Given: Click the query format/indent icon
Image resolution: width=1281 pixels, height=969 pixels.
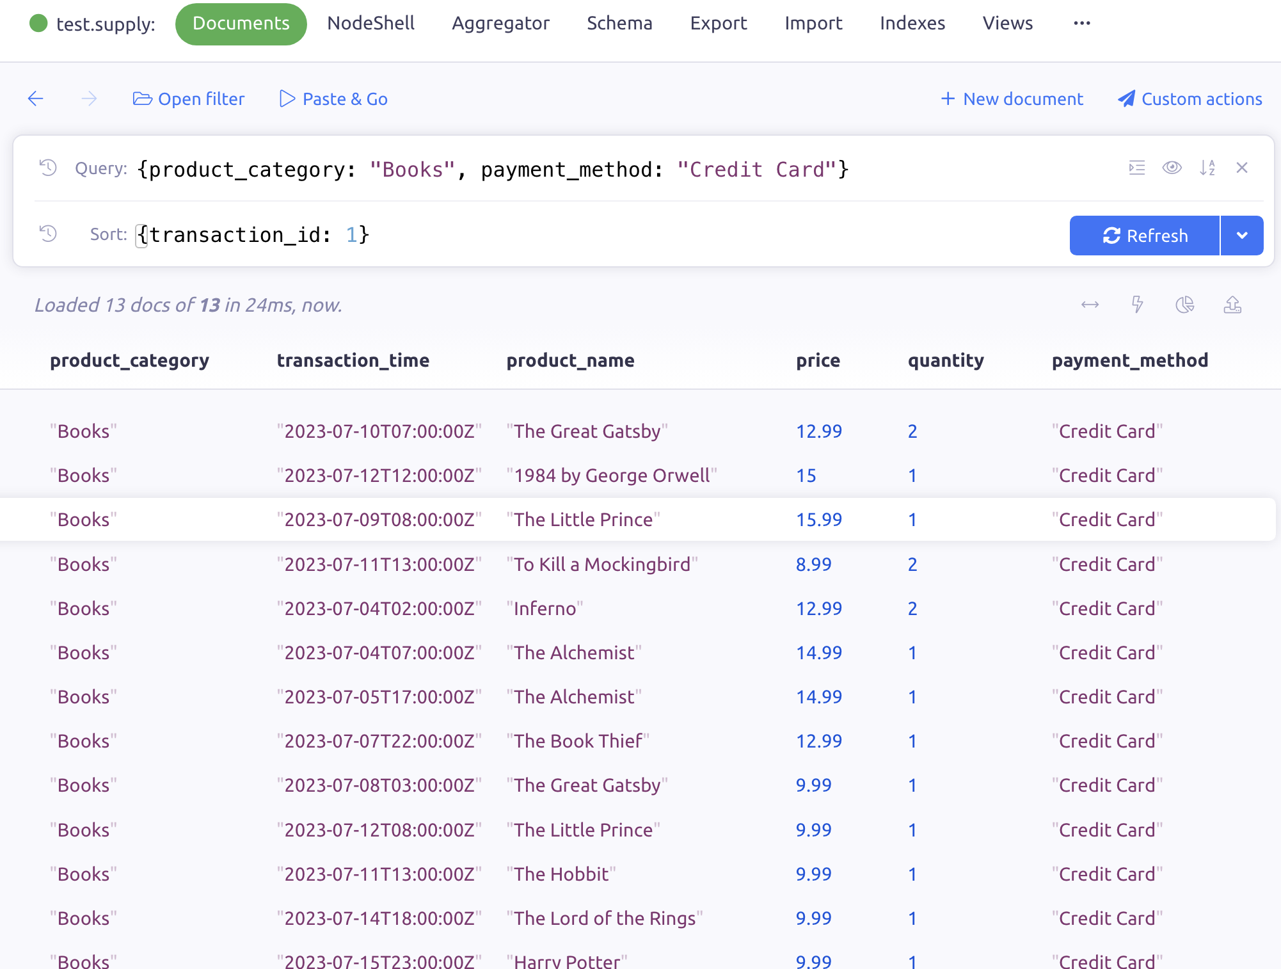Looking at the screenshot, I should point(1136,168).
